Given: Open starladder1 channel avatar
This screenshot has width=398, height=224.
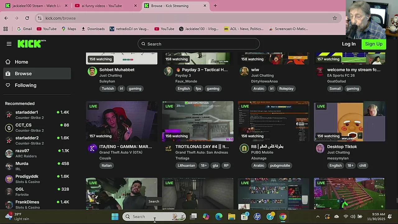Looking at the screenshot, I should click(x=9, y=115).
